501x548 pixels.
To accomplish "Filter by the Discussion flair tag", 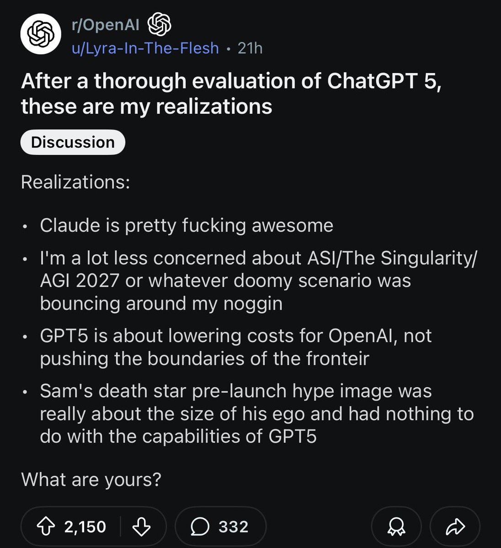I will click(x=73, y=142).
